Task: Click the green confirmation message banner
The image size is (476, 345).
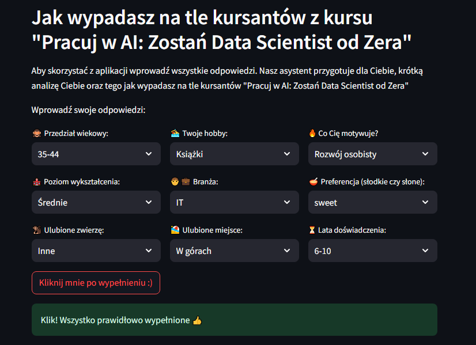Action: click(x=235, y=319)
